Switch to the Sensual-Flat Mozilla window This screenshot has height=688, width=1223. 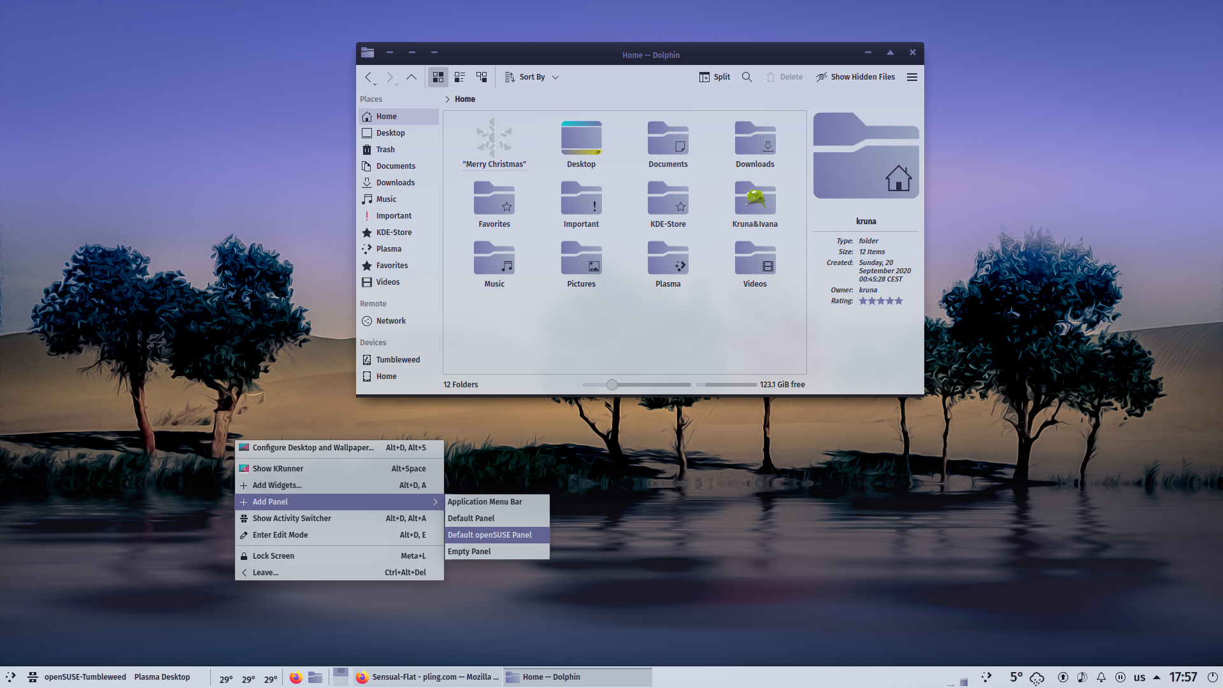tap(427, 677)
